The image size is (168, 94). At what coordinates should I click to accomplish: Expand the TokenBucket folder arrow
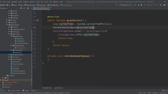click(11, 50)
